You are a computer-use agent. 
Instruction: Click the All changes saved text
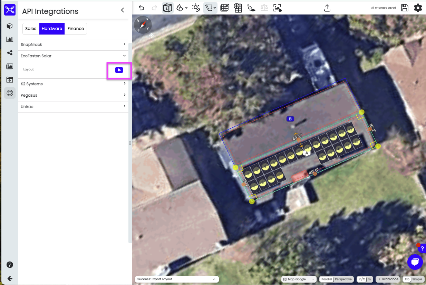pos(383,8)
